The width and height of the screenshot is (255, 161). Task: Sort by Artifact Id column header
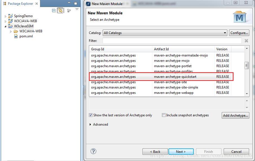click(183, 49)
